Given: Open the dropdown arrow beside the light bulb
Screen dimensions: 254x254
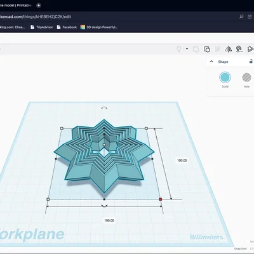Looking at the screenshot, I should (x=187, y=49).
